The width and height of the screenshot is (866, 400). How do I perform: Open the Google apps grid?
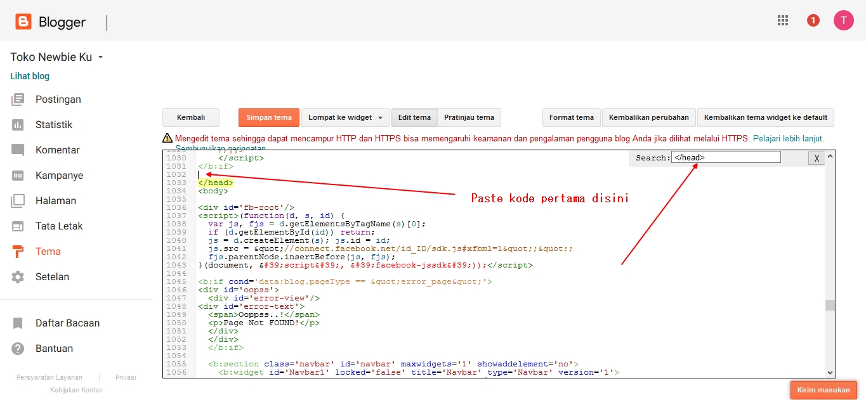[x=783, y=20]
